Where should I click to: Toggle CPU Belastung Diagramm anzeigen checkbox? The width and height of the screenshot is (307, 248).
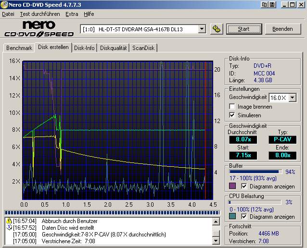[244, 216]
